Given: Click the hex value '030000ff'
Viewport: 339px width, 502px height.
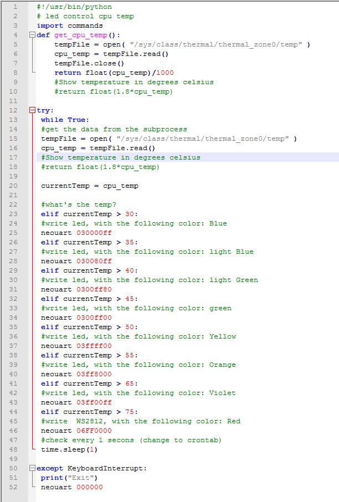Looking at the screenshot, I should 94,233.
